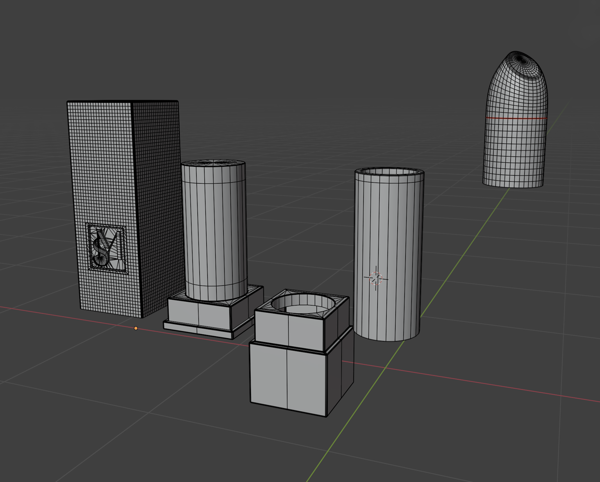Click the red edge loop on the lipstick tip
600x482 pixels.
point(516,118)
